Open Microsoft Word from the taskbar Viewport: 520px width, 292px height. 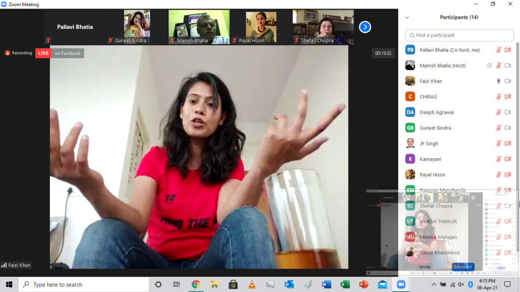(327, 284)
